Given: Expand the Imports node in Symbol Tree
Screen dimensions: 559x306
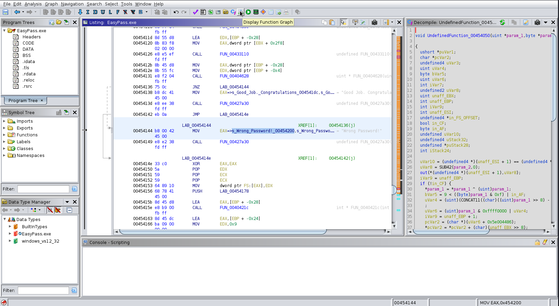Looking at the screenshot, I should [4, 121].
